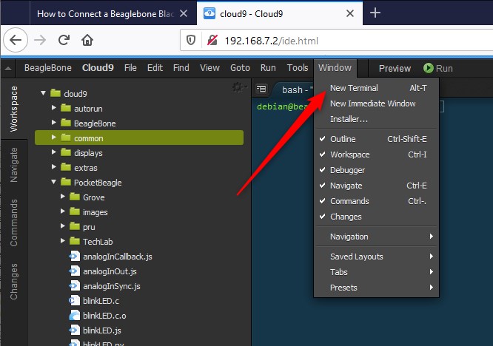493x346 pixels.
Task: Choose New Immediate Window
Action: click(372, 104)
